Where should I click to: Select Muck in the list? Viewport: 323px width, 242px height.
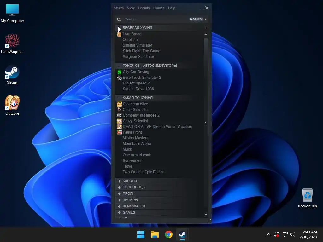[x=127, y=149]
